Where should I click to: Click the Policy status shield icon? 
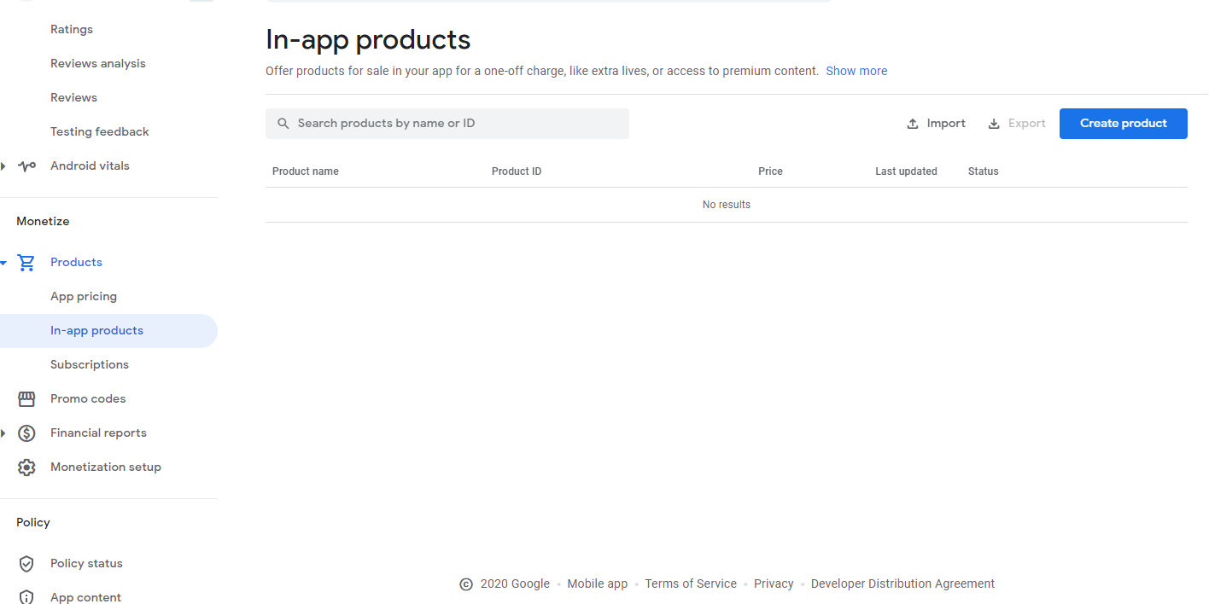tap(26, 564)
